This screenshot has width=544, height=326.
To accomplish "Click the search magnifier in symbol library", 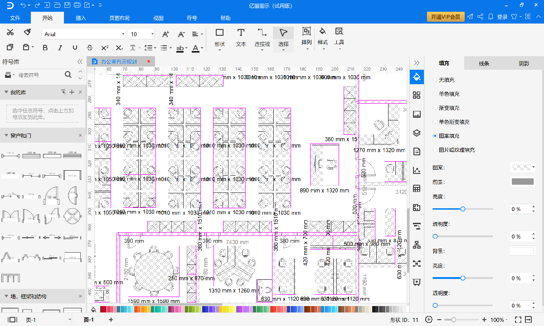I will (68, 75).
